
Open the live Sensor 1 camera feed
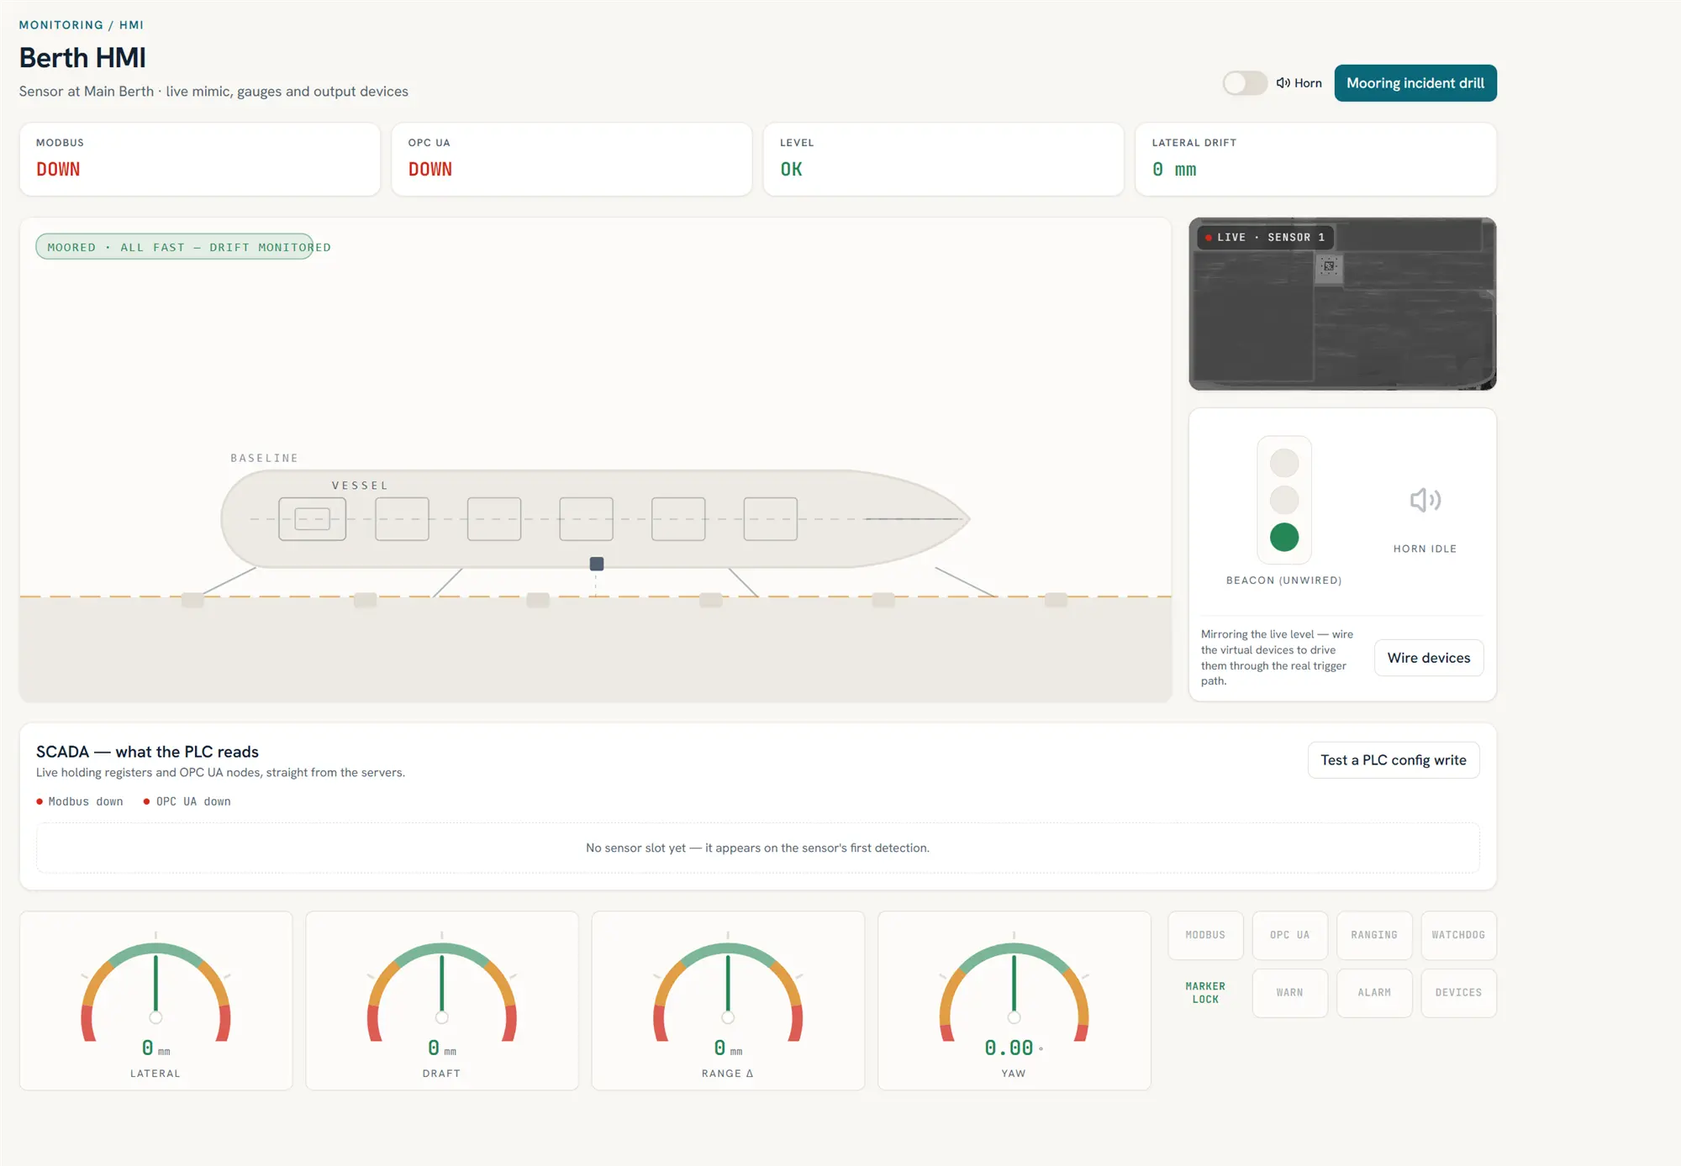pyautogui.click(x=1342, y=304)
